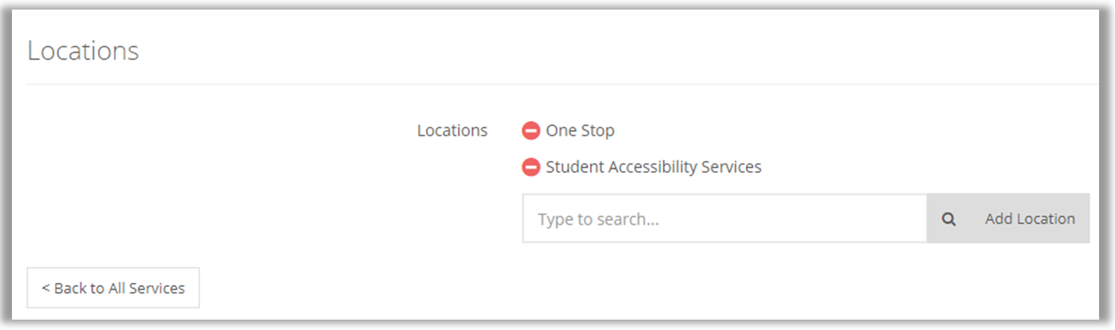Remove the Student Accessibility Services location

click(531, 167)
